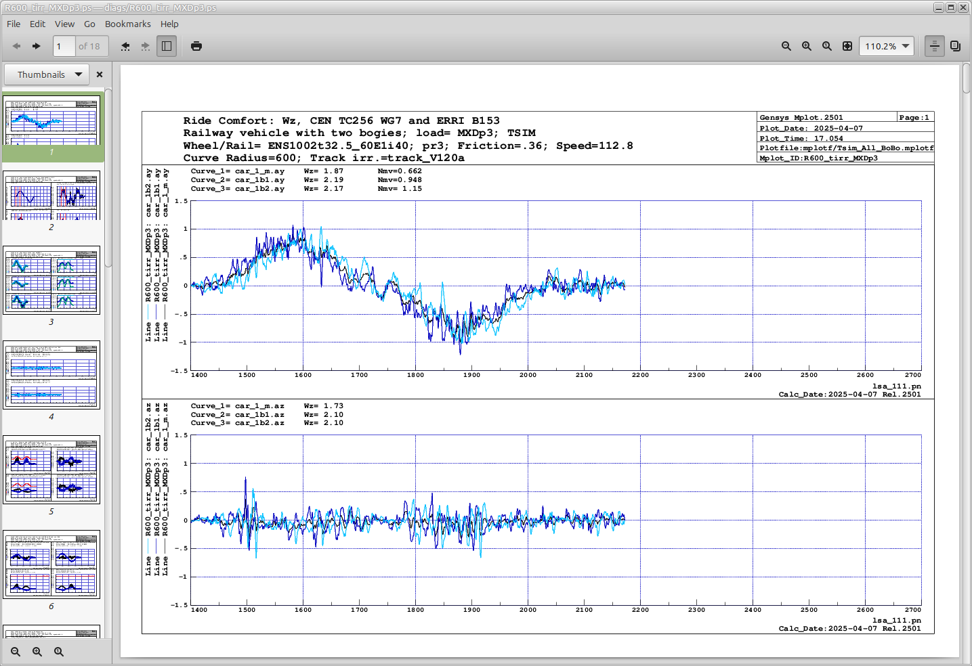972x666 pixels.
Task: Click the 'Curve_2= car_1b1.ay' legend line
Action: 238,180
